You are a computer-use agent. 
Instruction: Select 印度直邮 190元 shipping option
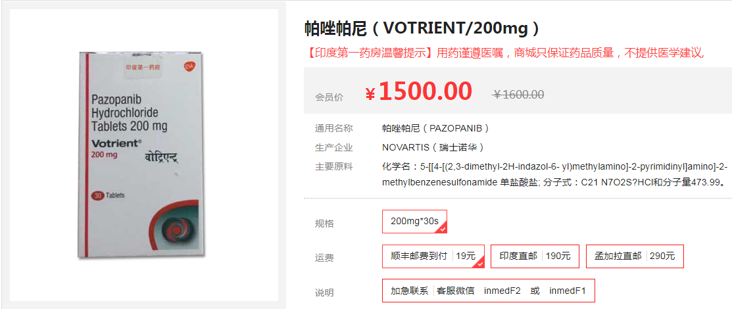pyautogui.click(x=535, y=256)
